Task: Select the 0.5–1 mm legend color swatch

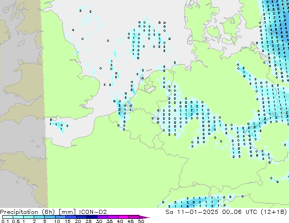Action: point(18,217)
